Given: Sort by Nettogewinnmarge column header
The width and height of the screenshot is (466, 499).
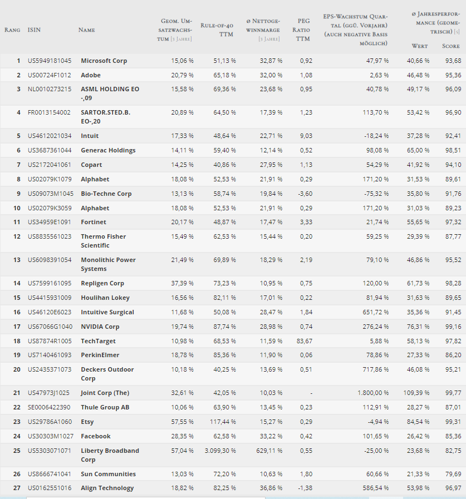Looking at the screenshot, I should pos(263,30).
